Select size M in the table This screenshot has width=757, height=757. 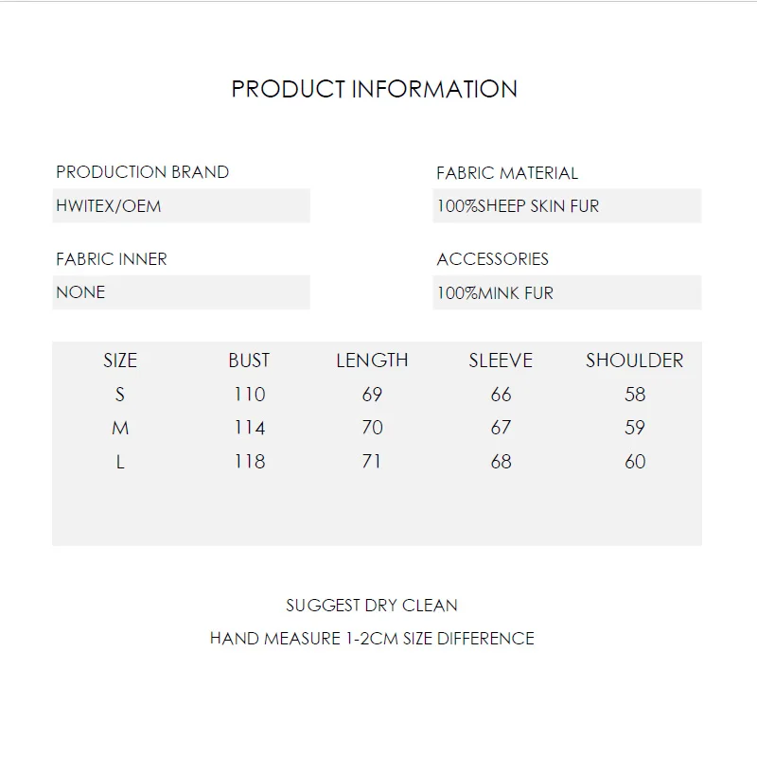tap(120, 429)
